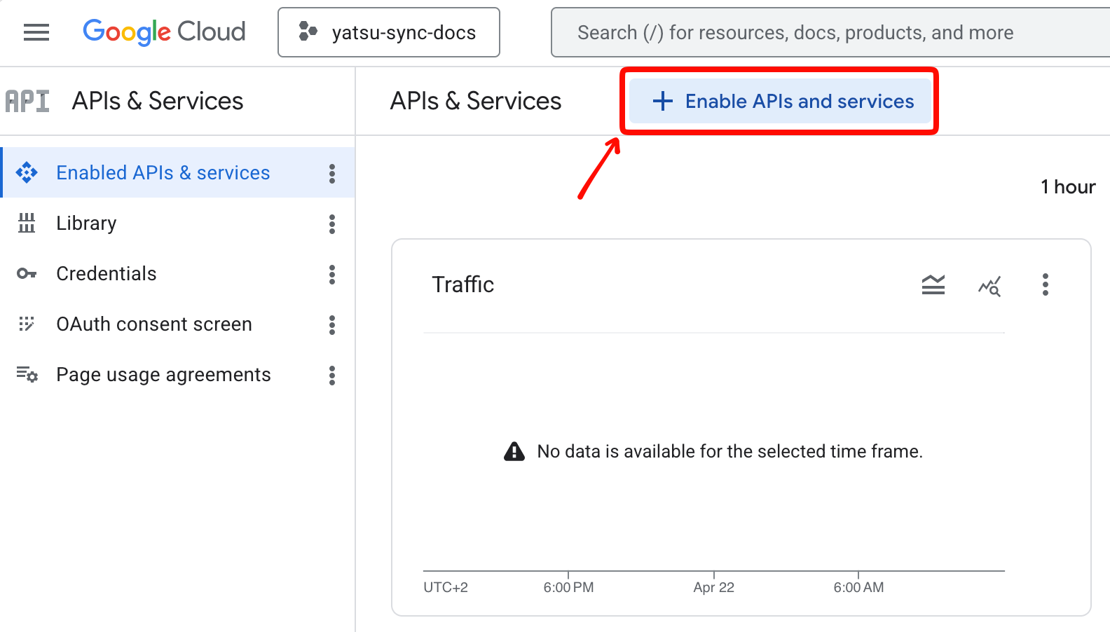Open the Traffic chart explore metrics icon
Viewport: 1110px width, 632px height.
989,285
